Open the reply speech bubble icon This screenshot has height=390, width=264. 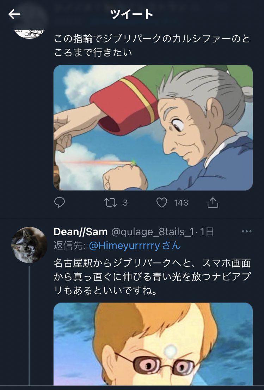(x=60, y=203)
